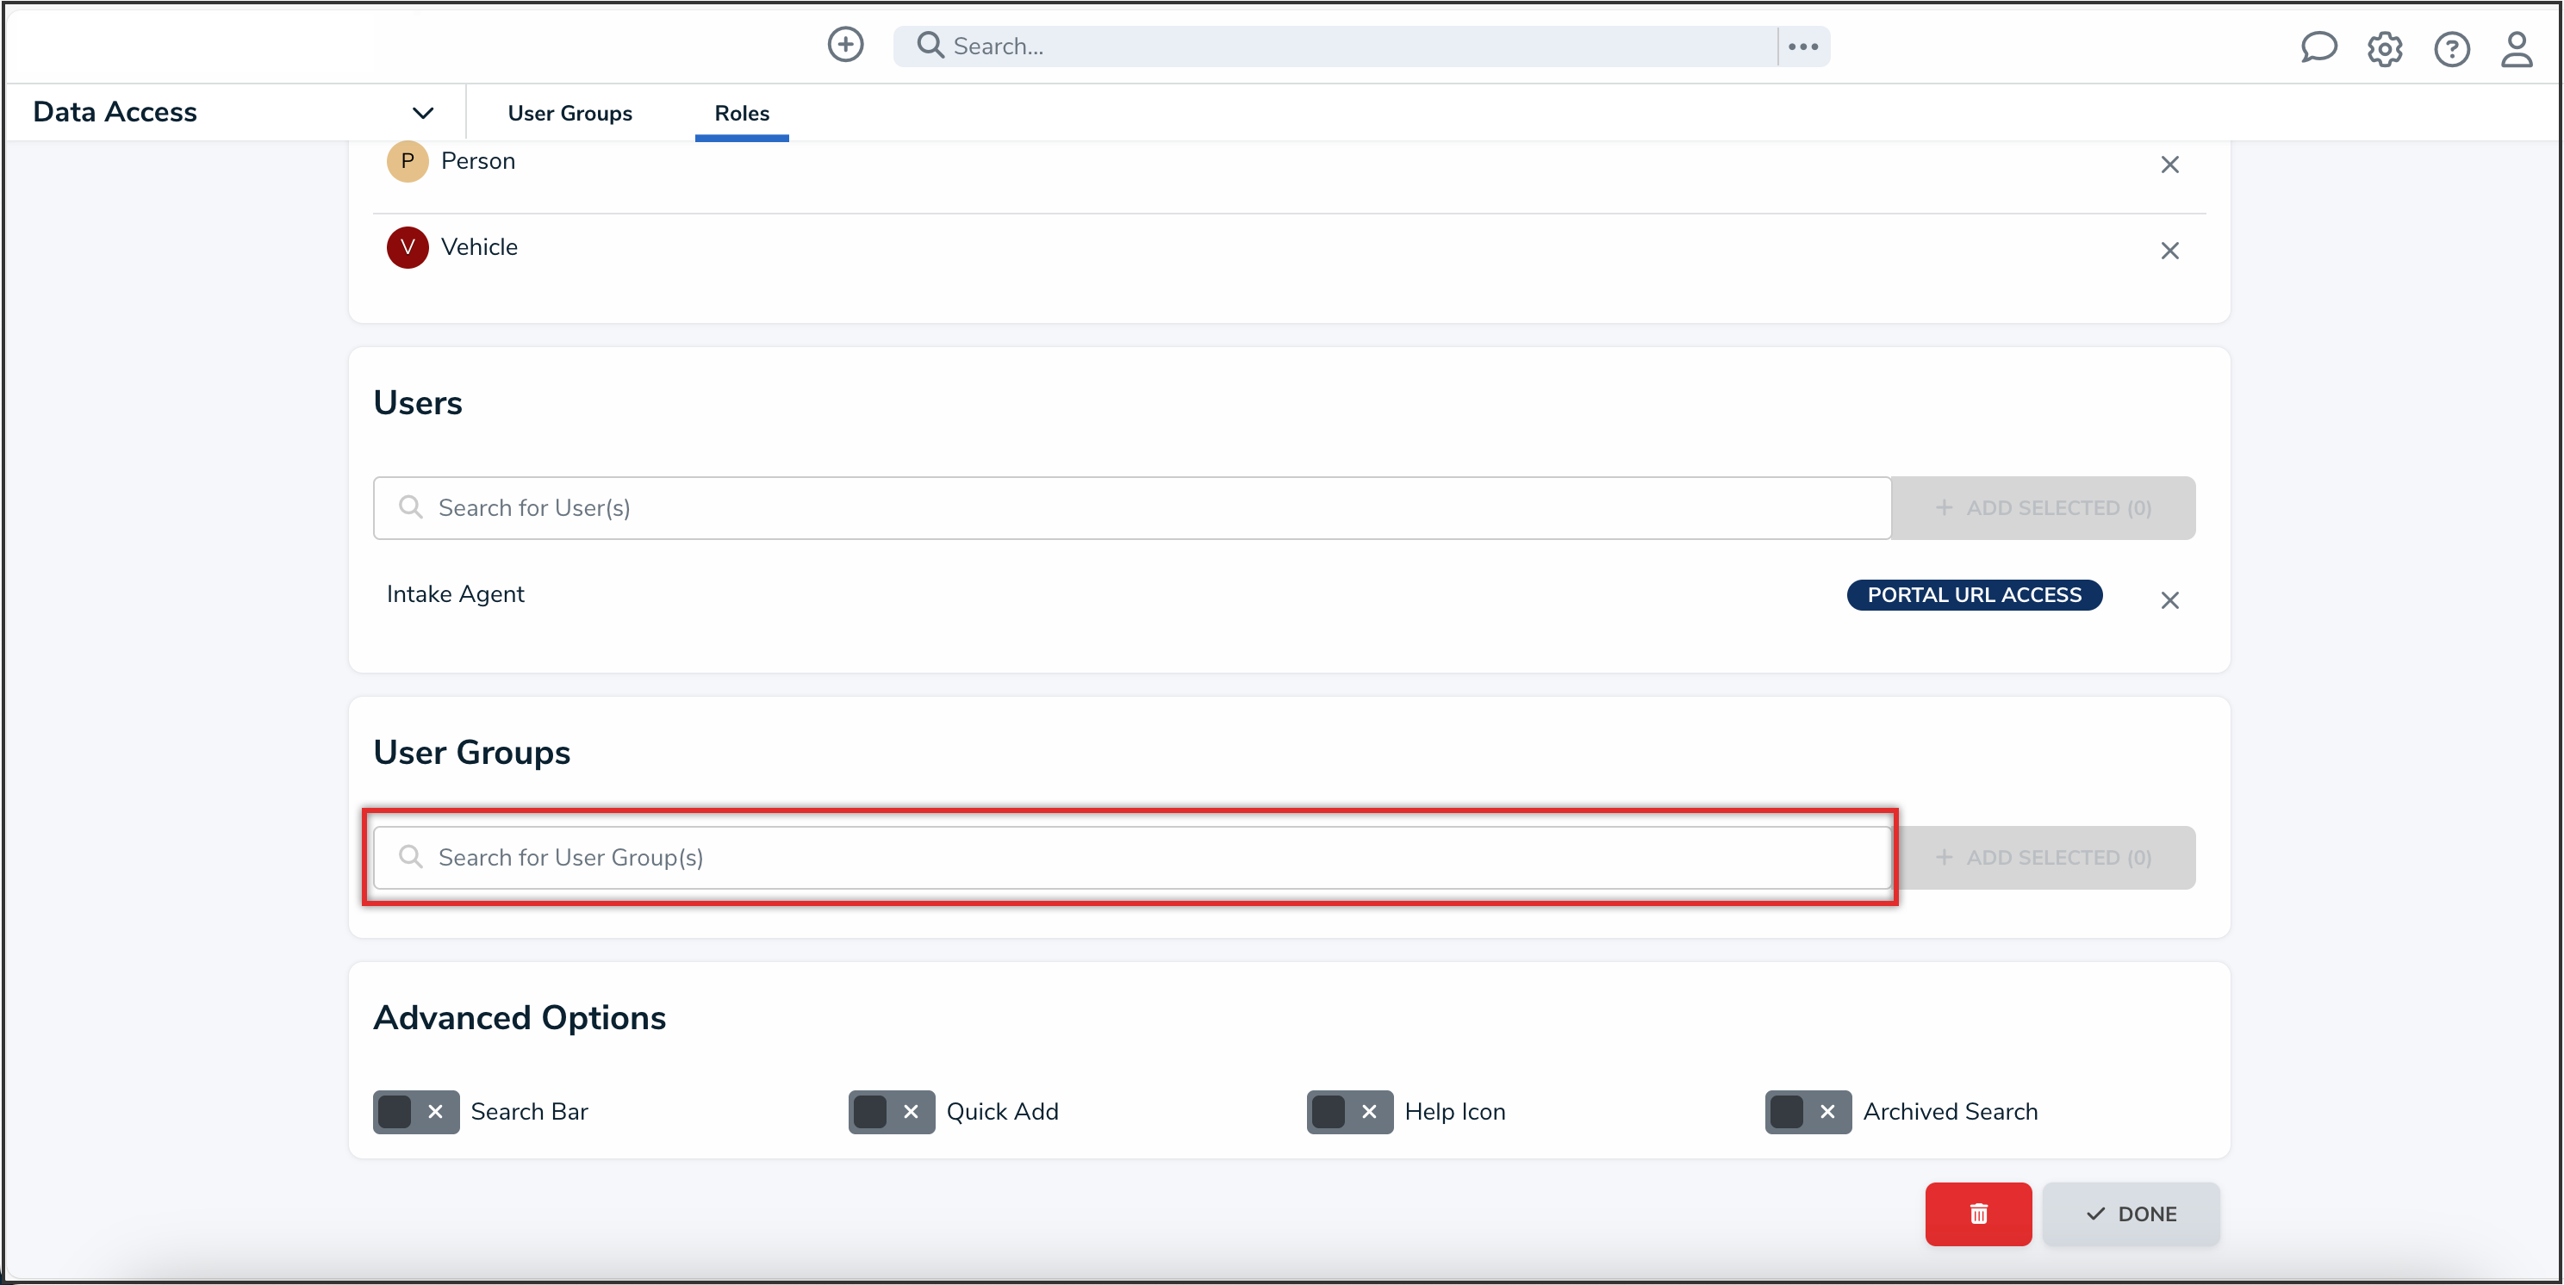Select the Roles tab
This screenshot has width=2564, height=1285.
click(742, 113)
